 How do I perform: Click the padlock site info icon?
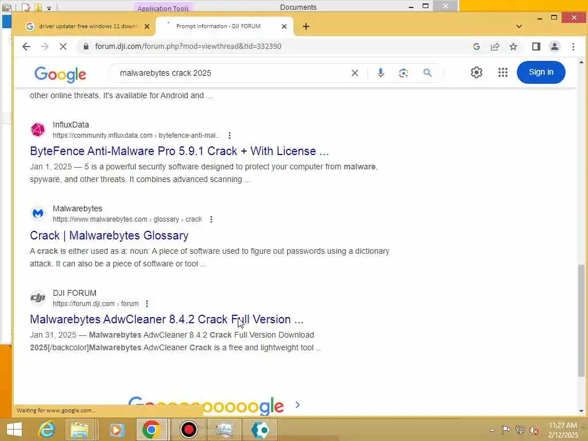pos(86,46)
